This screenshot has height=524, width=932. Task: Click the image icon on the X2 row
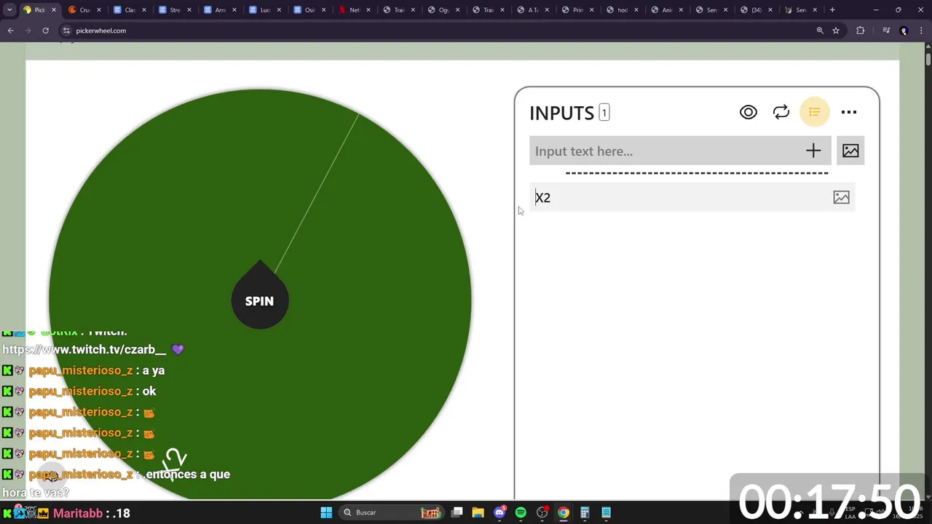click(x=841, y=197)
